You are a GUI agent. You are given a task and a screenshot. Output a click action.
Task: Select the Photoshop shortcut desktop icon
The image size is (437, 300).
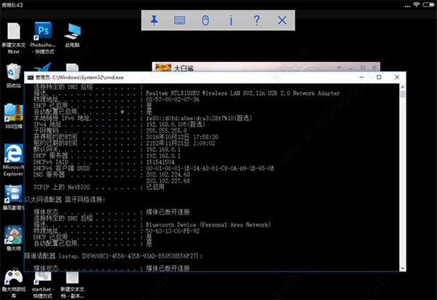point(43,38)
